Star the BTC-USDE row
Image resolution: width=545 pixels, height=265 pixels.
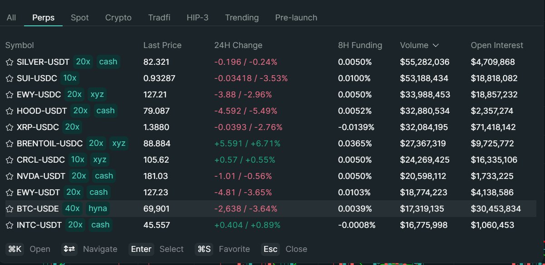[x=10, y=209]
